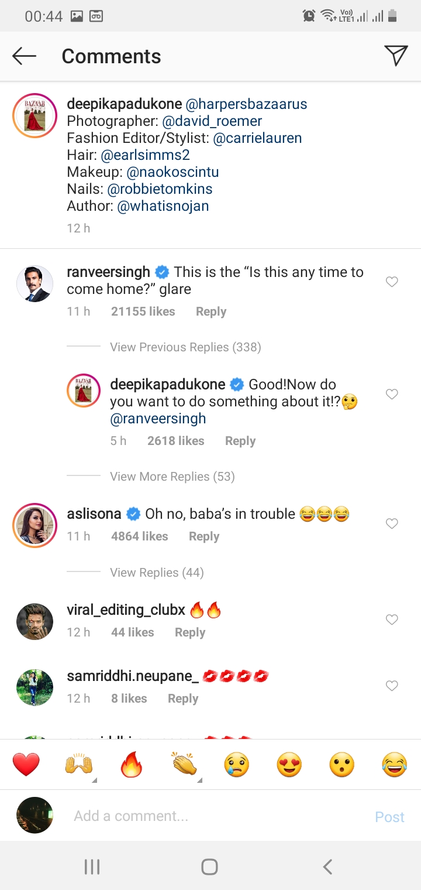Open the share paper-plane icon
This screenshot has height=890, width=421.
tap(396, 56)
